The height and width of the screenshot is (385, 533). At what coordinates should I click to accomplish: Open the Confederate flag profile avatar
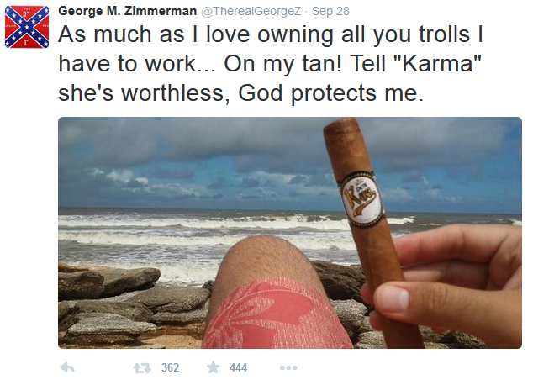[27, 27]
